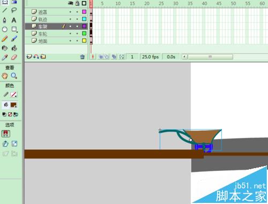Open the brown fill color picker
Screen dimensions: 268x204
13,105
